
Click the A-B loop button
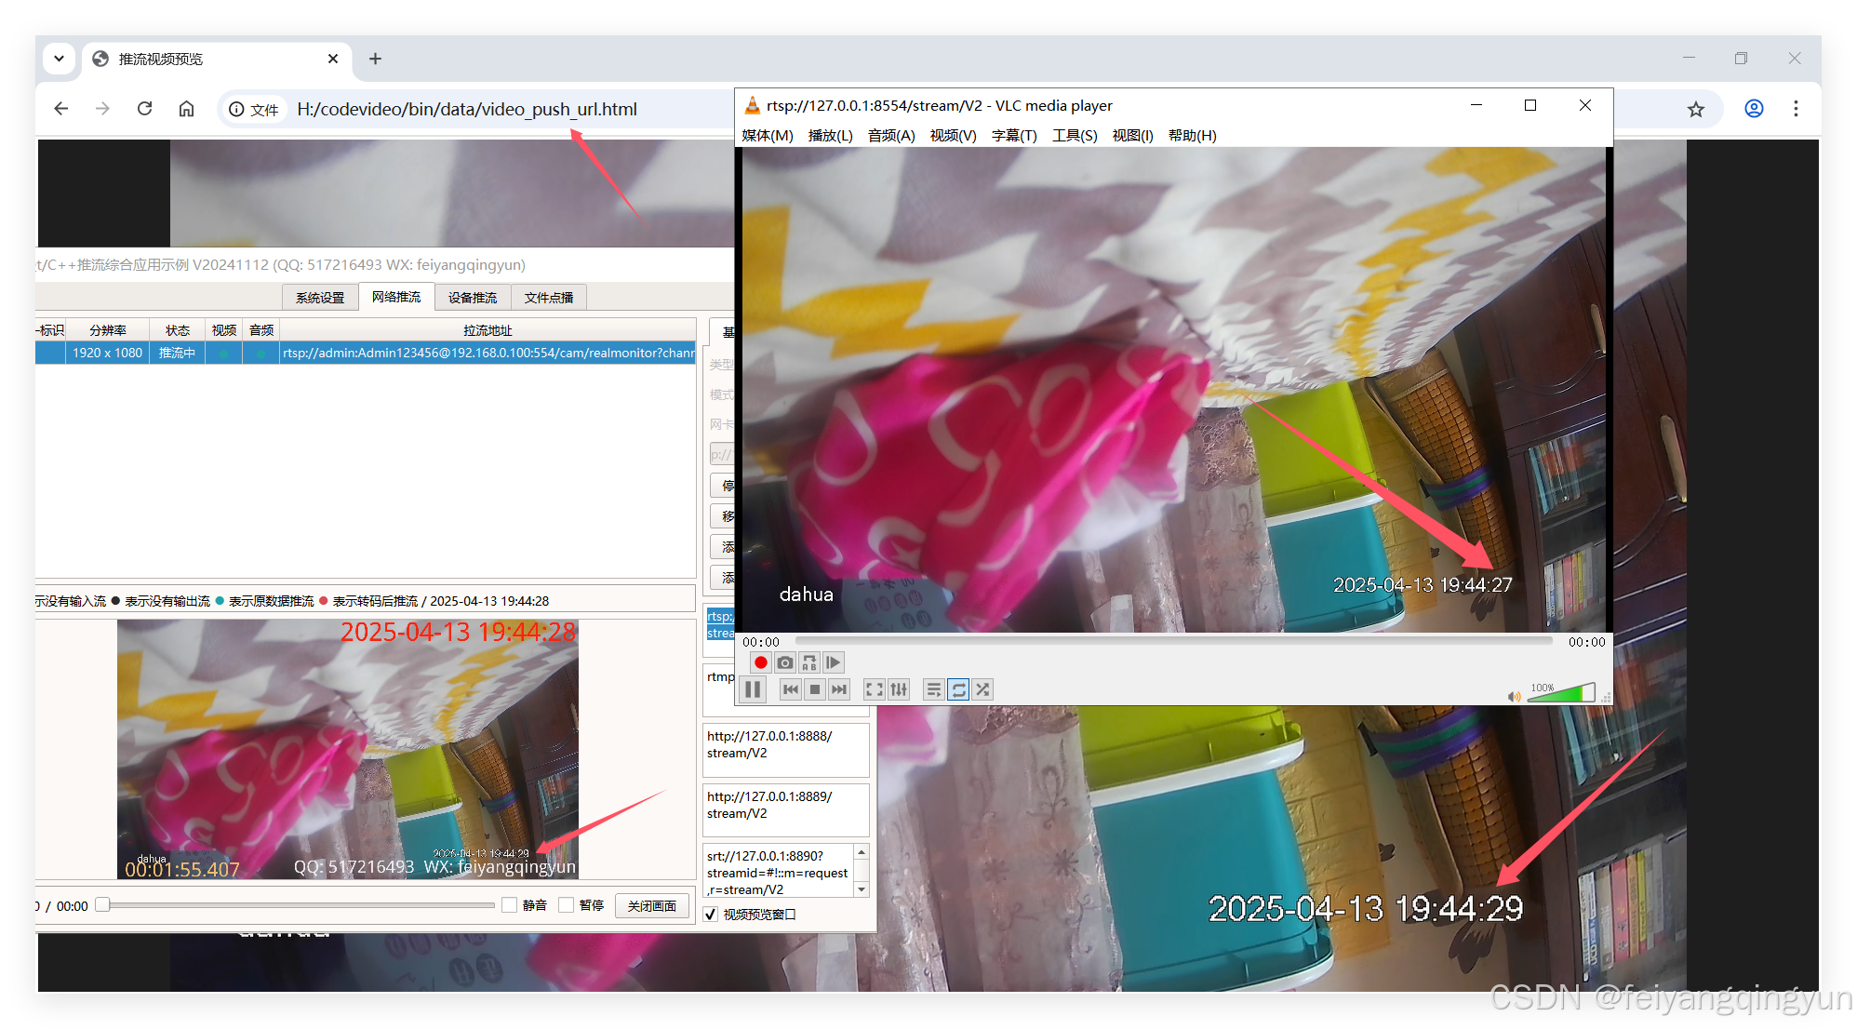pyautogui.click(x=809, y=662)
